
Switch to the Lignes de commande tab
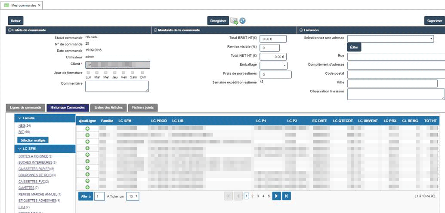25,108
